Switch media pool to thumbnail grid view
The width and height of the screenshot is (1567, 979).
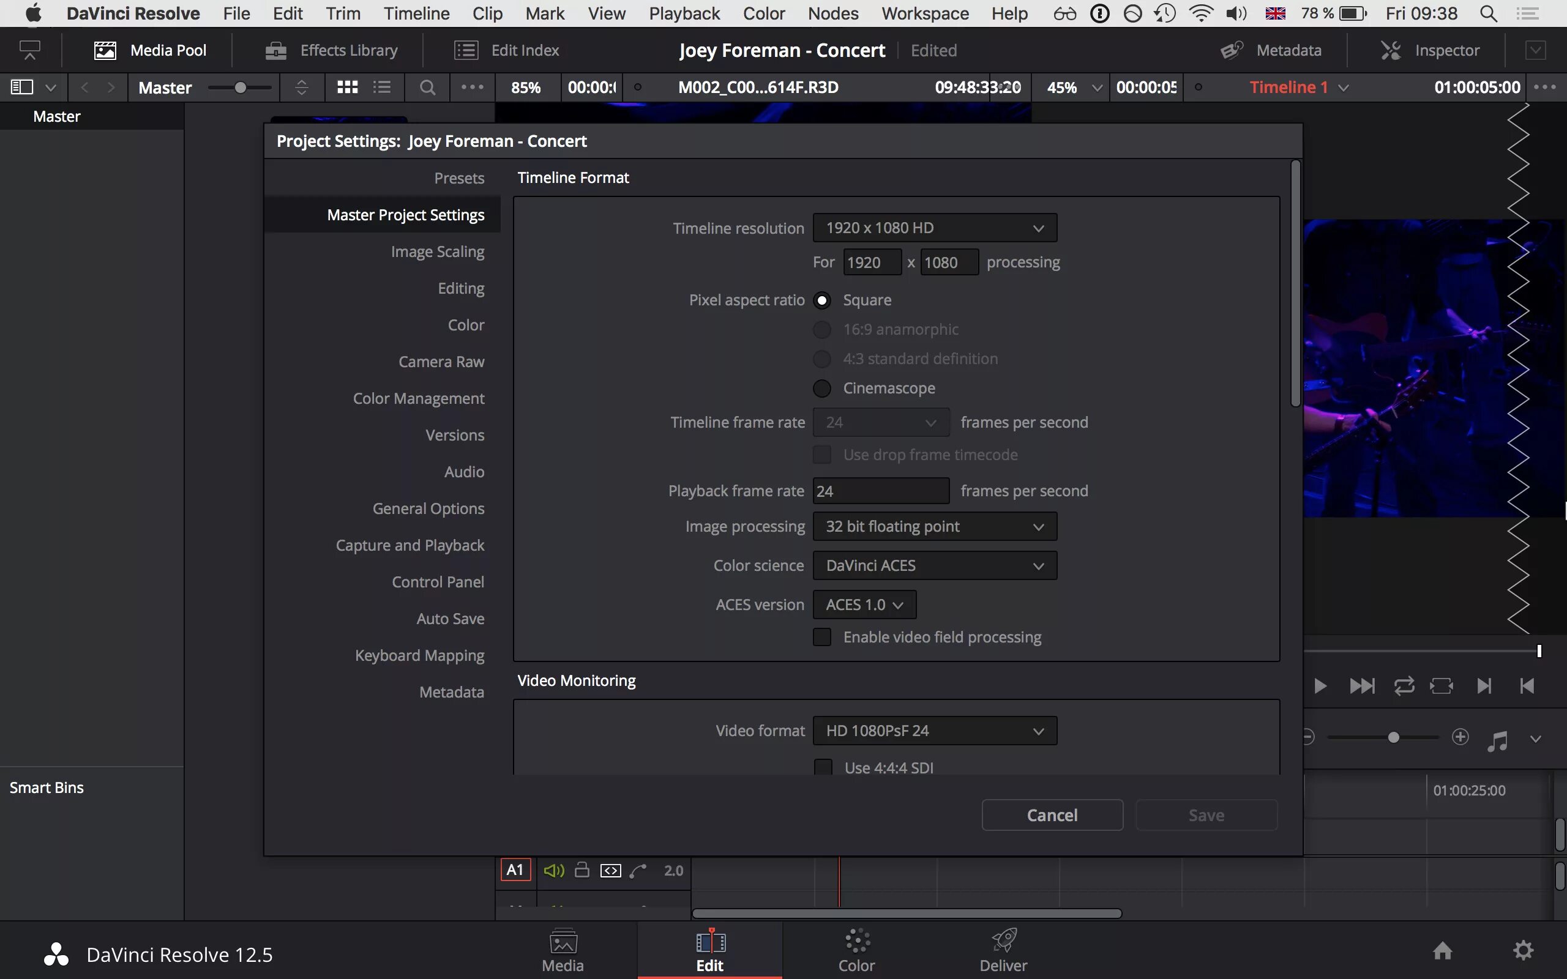(348, 87)
